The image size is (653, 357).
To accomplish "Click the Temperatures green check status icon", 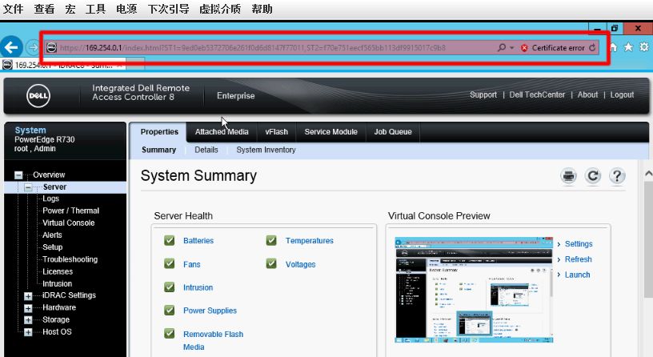I will [x=271, y=240].
